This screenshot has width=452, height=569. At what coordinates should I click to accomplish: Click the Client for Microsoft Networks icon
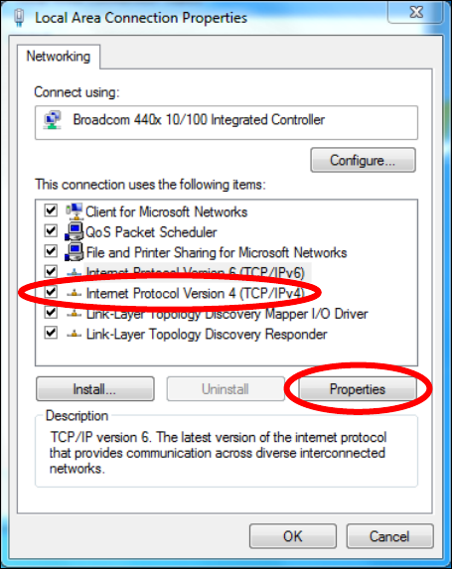tap(75, 212)
